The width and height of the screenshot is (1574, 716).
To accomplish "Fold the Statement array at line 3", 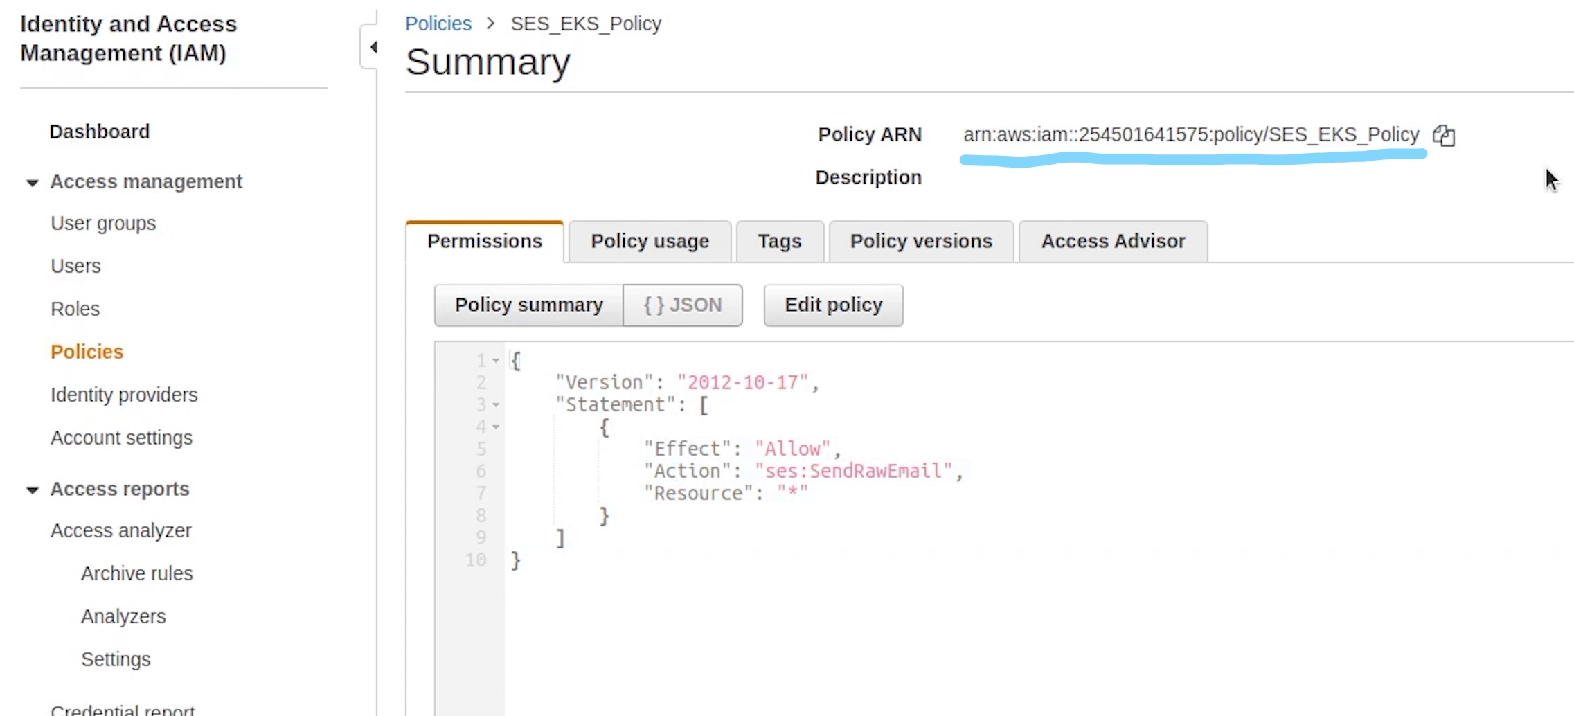I will 496,405.
